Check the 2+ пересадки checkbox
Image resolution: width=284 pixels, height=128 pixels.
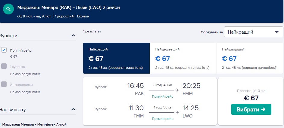4,84
